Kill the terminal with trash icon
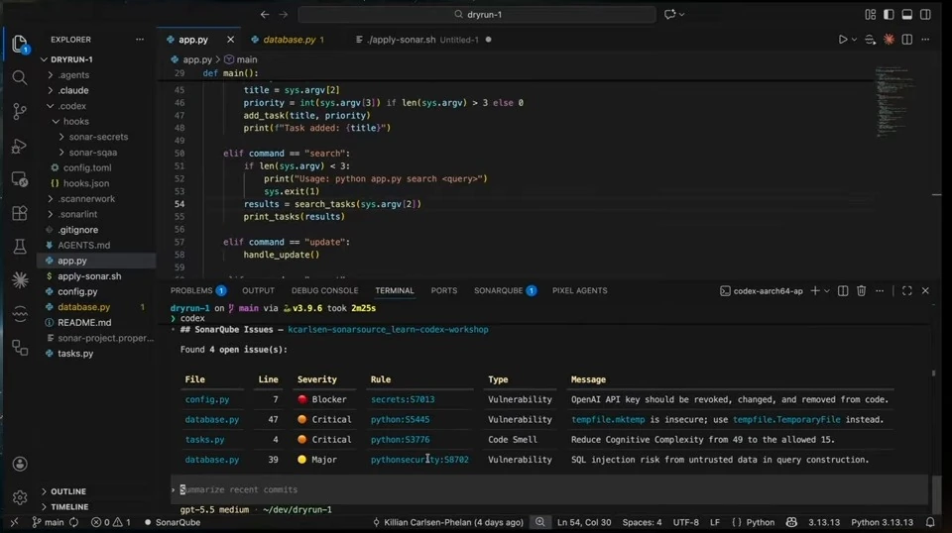Image resolution: width=952 pixels, height=533 pixels. (861, 291)
